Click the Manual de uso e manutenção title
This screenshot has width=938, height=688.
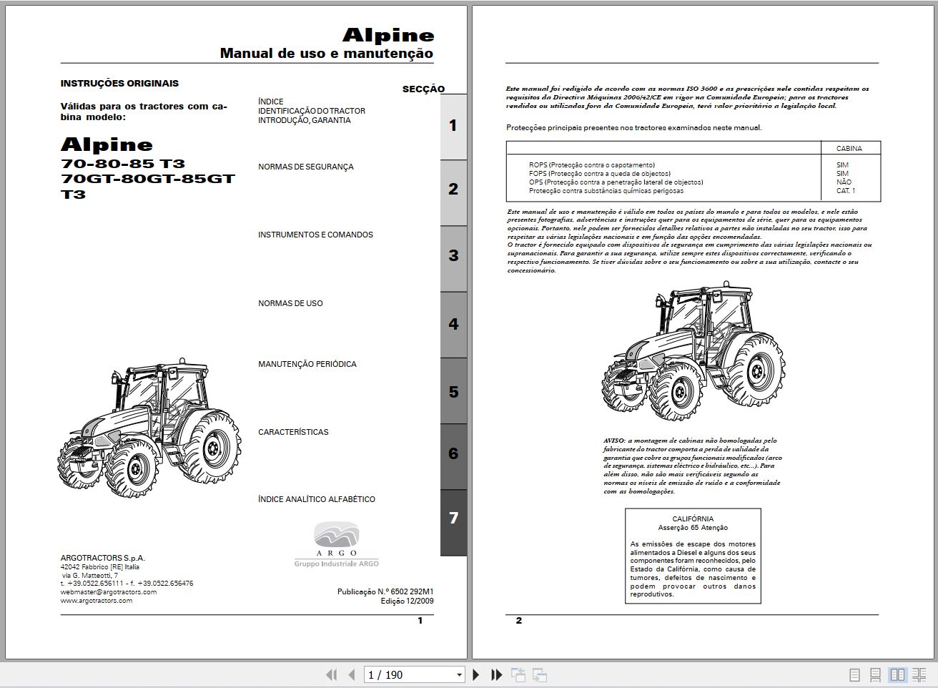pyautogui.click(x=327, y=53)
